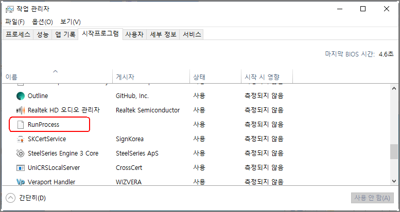Viewport: 400px width, 212px height.
Task: Click the Veraport Handler icon
Action: tap(21, 182)
